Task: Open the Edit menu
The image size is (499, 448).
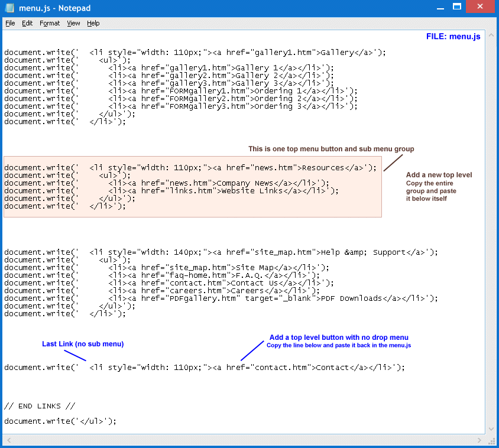Action: [27, 23]
